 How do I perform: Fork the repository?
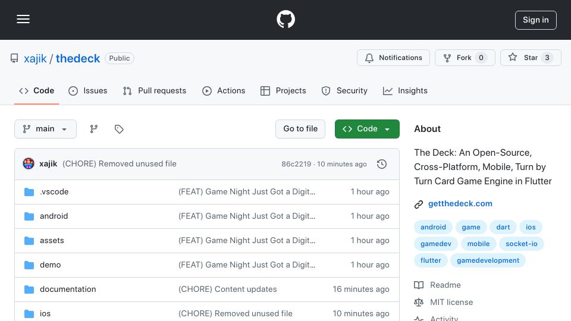tap(465, 58)
